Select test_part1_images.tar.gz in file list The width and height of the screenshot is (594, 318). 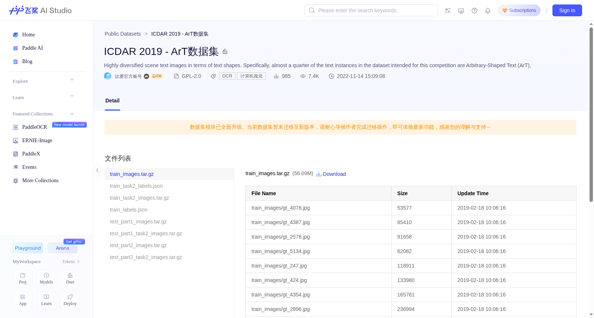click(169, 222)
